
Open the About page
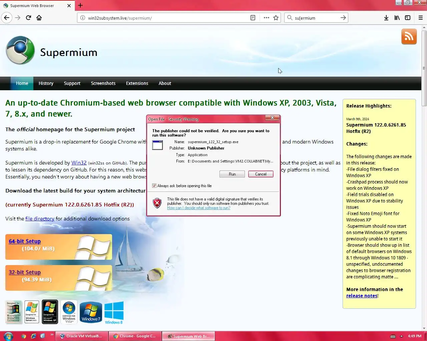pos(165,83)
